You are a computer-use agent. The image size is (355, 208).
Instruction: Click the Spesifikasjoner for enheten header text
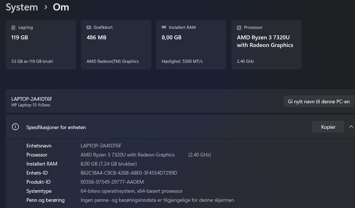[x=56, y=127]
